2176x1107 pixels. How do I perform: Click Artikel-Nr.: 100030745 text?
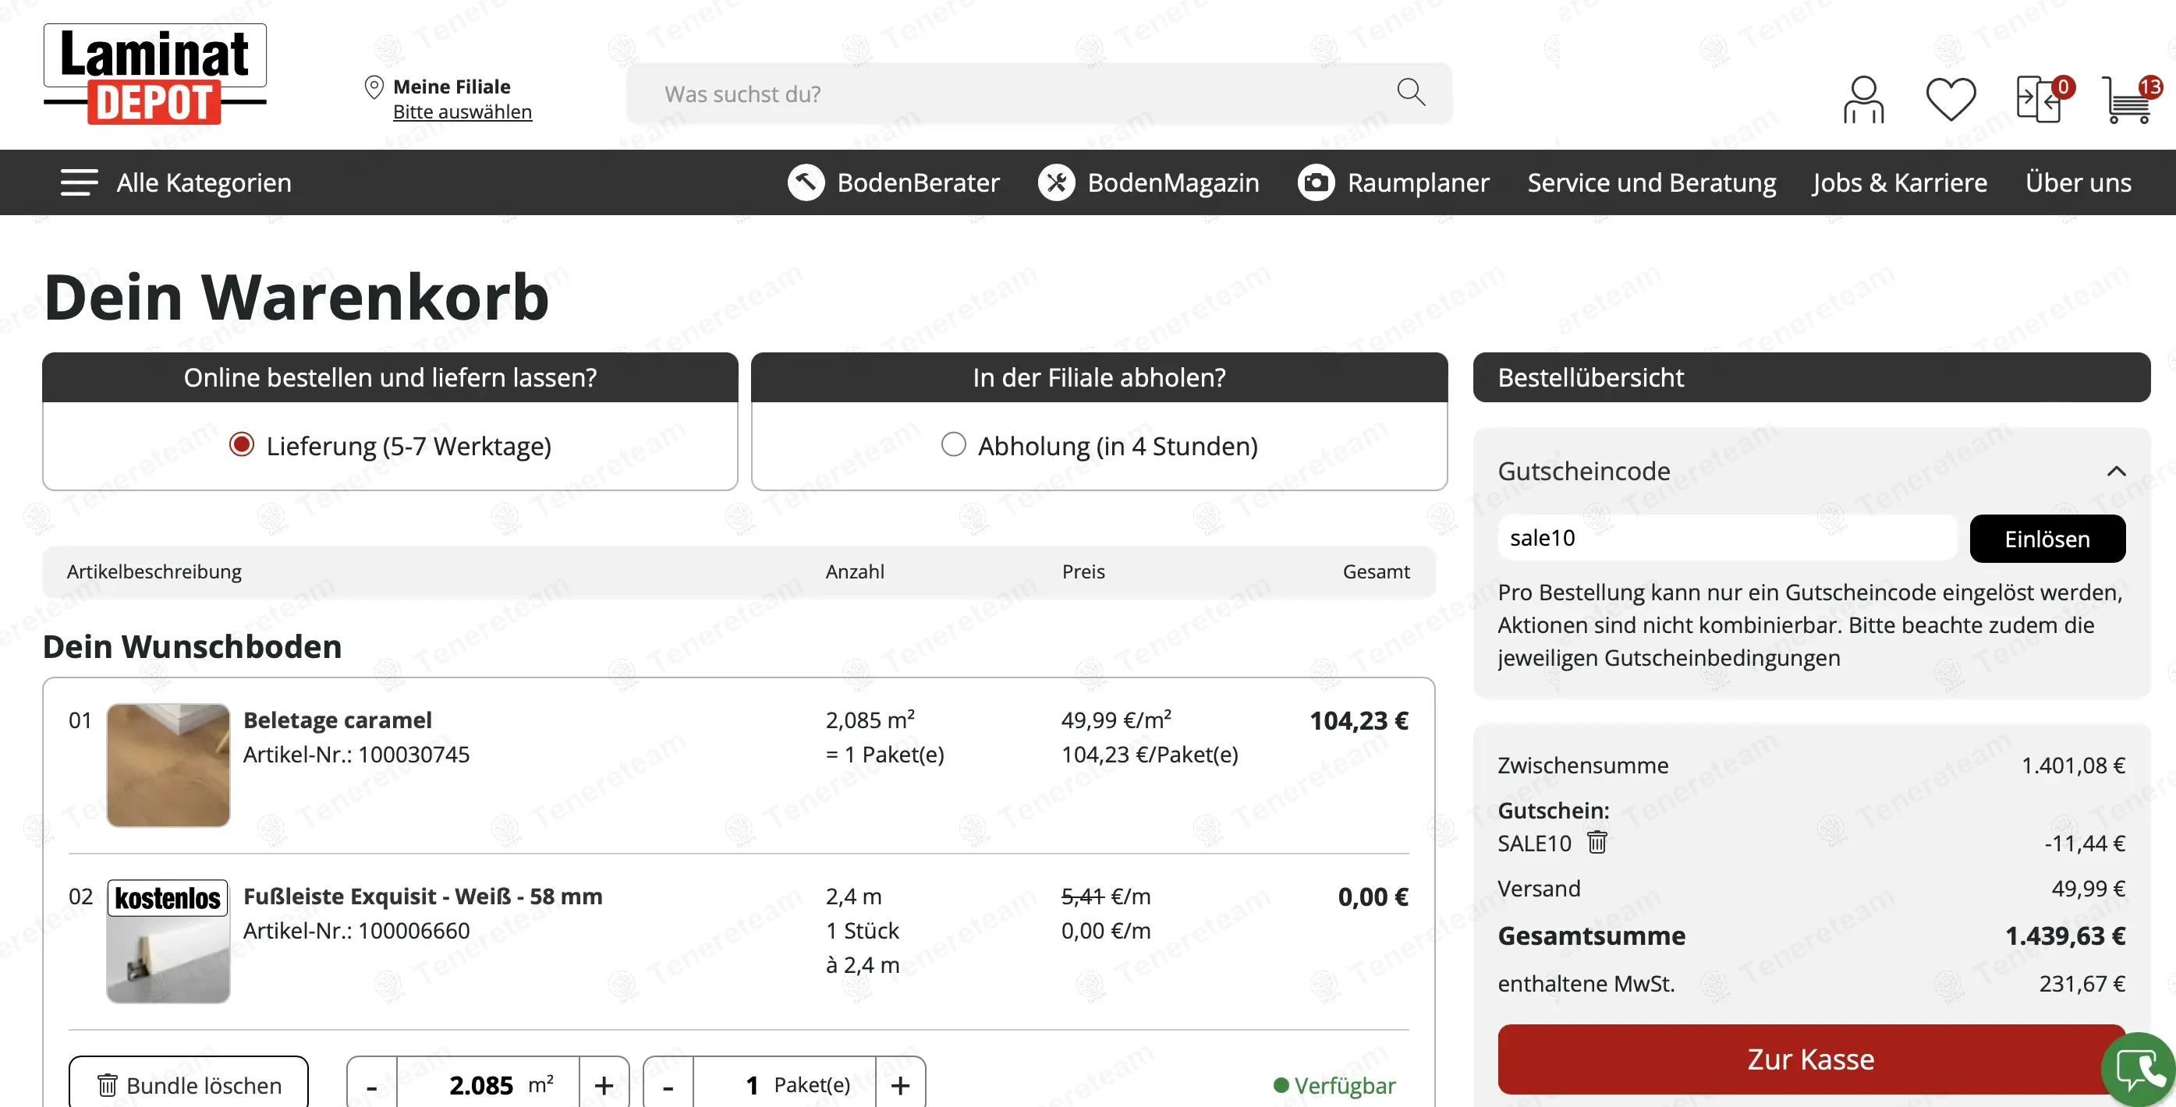pos(356,754)
